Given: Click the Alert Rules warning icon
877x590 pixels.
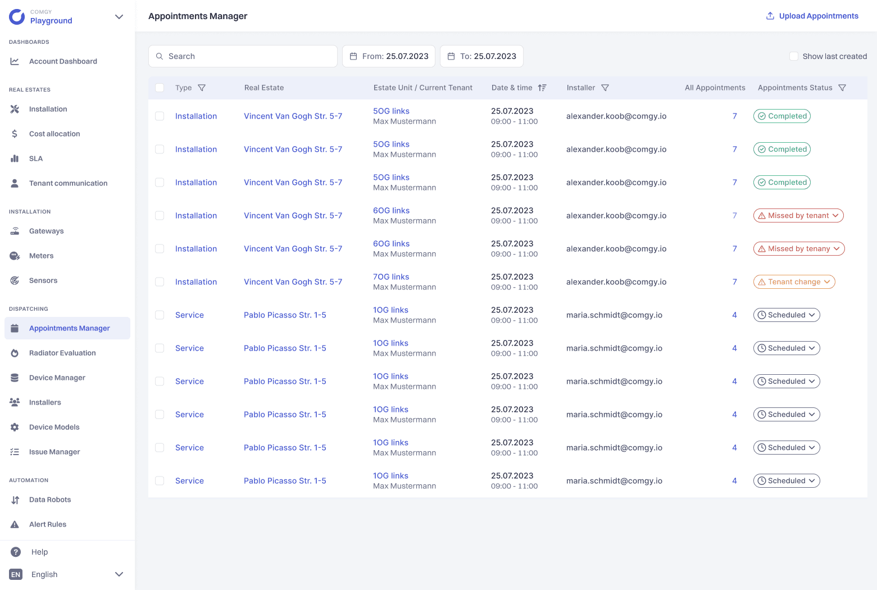Looking at the screenshot, I should [15, 524].
